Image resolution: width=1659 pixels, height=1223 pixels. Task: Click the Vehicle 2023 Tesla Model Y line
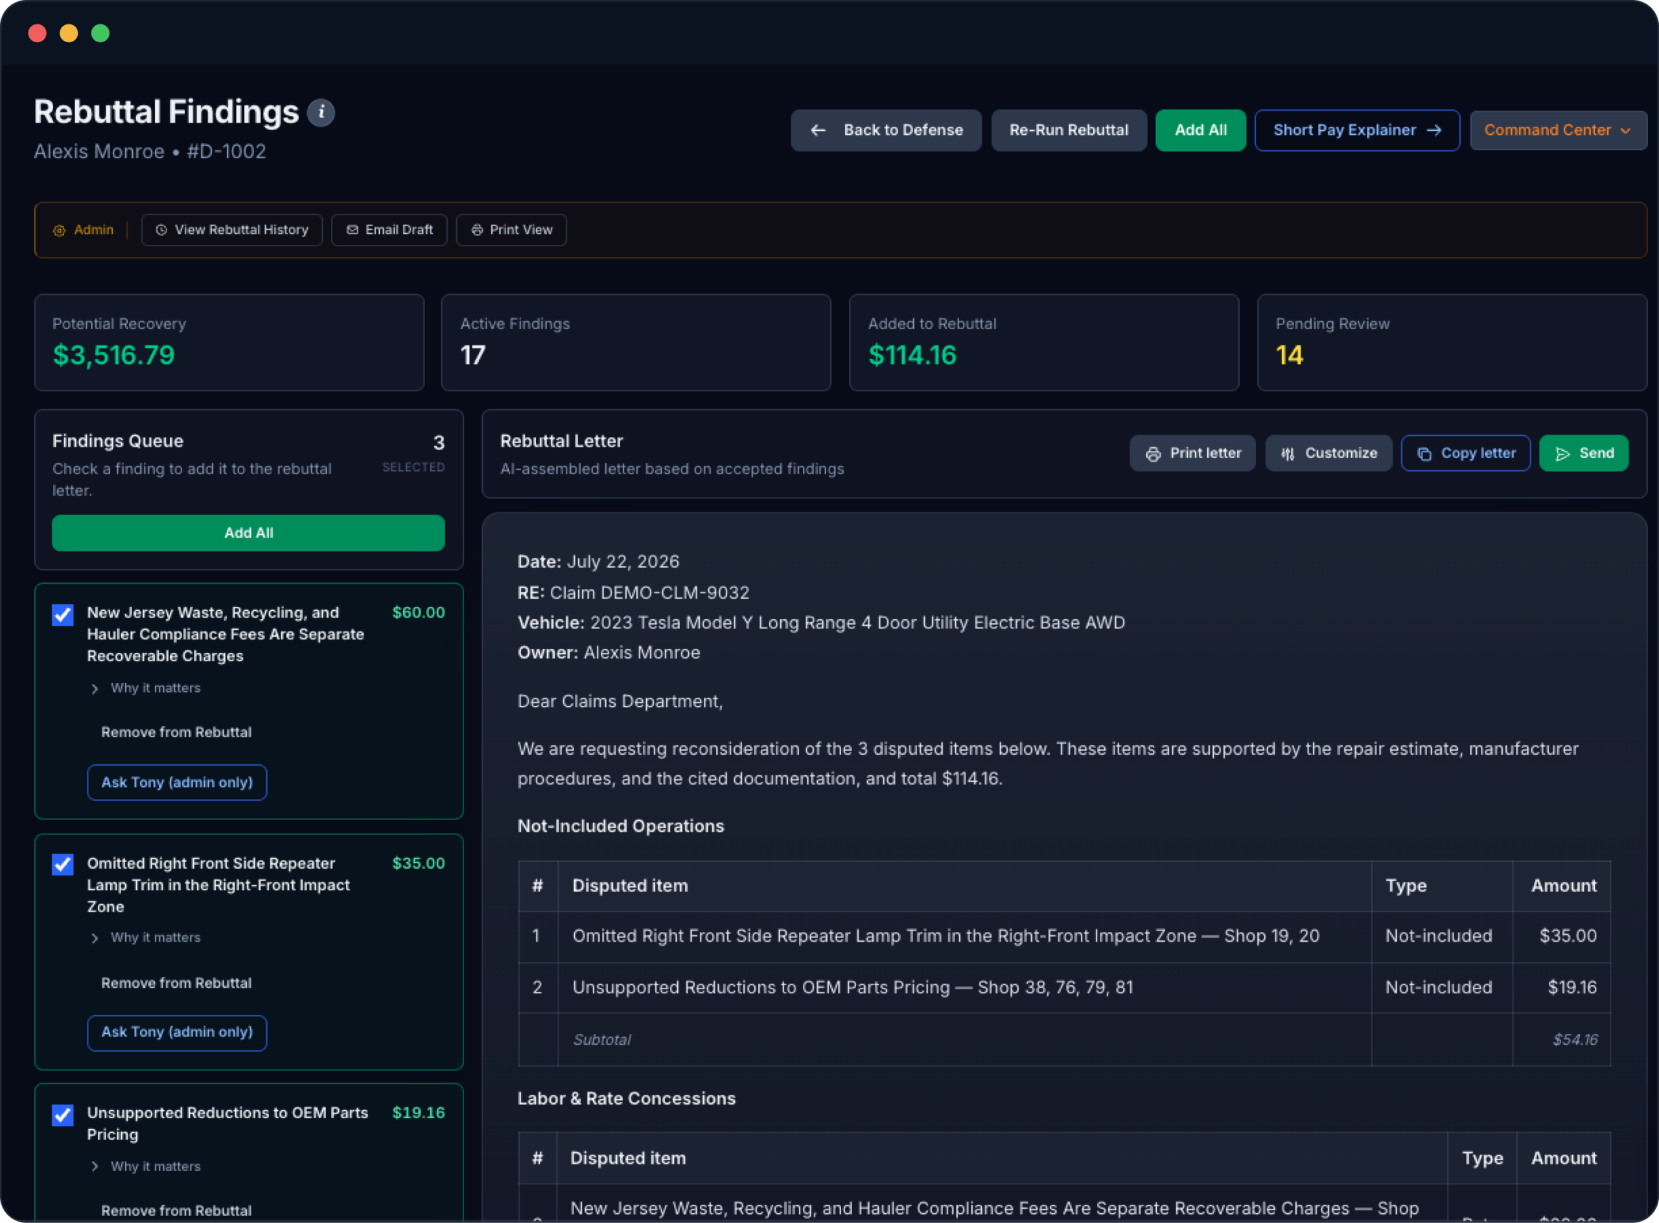821,623
